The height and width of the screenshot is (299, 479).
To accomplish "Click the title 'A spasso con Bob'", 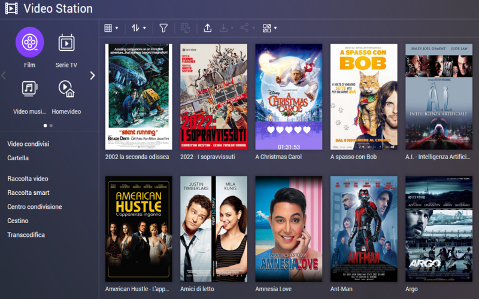I will point(353,157).
